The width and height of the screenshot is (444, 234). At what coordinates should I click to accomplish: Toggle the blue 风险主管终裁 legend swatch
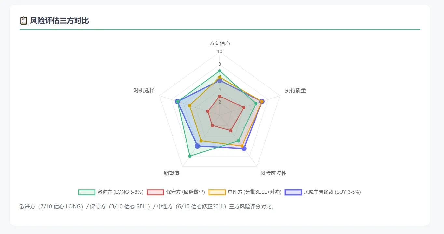click(293, 192)
